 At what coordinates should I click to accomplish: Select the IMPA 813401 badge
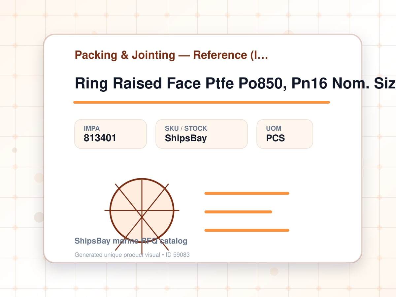click(111, 134)
